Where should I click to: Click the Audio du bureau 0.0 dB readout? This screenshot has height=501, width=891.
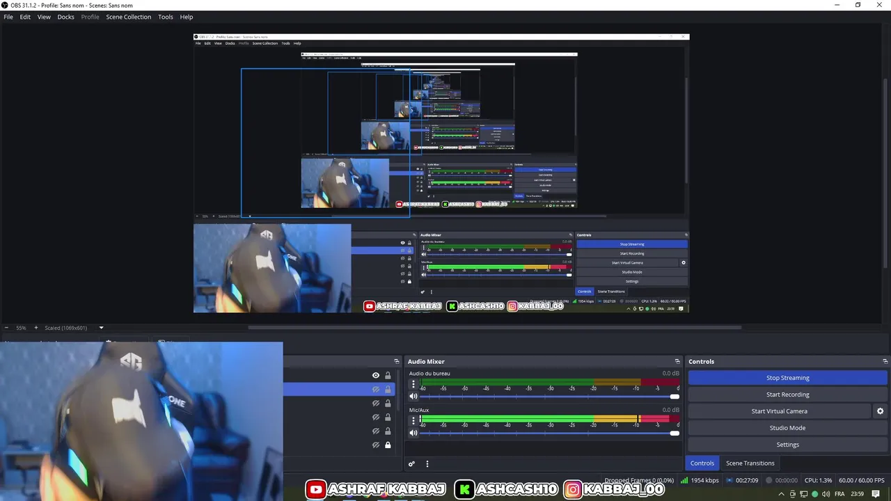(x=670, y=374)
